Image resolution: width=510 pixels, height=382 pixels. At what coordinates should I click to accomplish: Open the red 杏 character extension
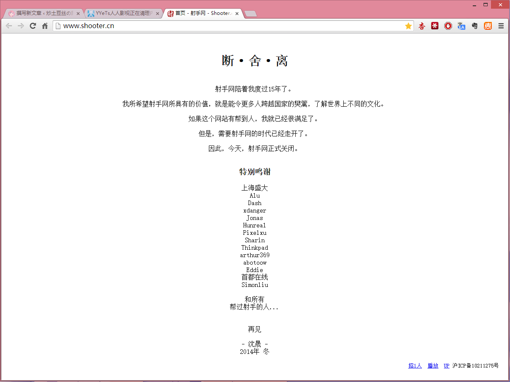click(421, 26)
